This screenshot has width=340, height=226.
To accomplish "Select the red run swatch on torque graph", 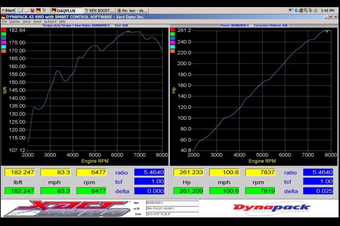I will 4,30.
